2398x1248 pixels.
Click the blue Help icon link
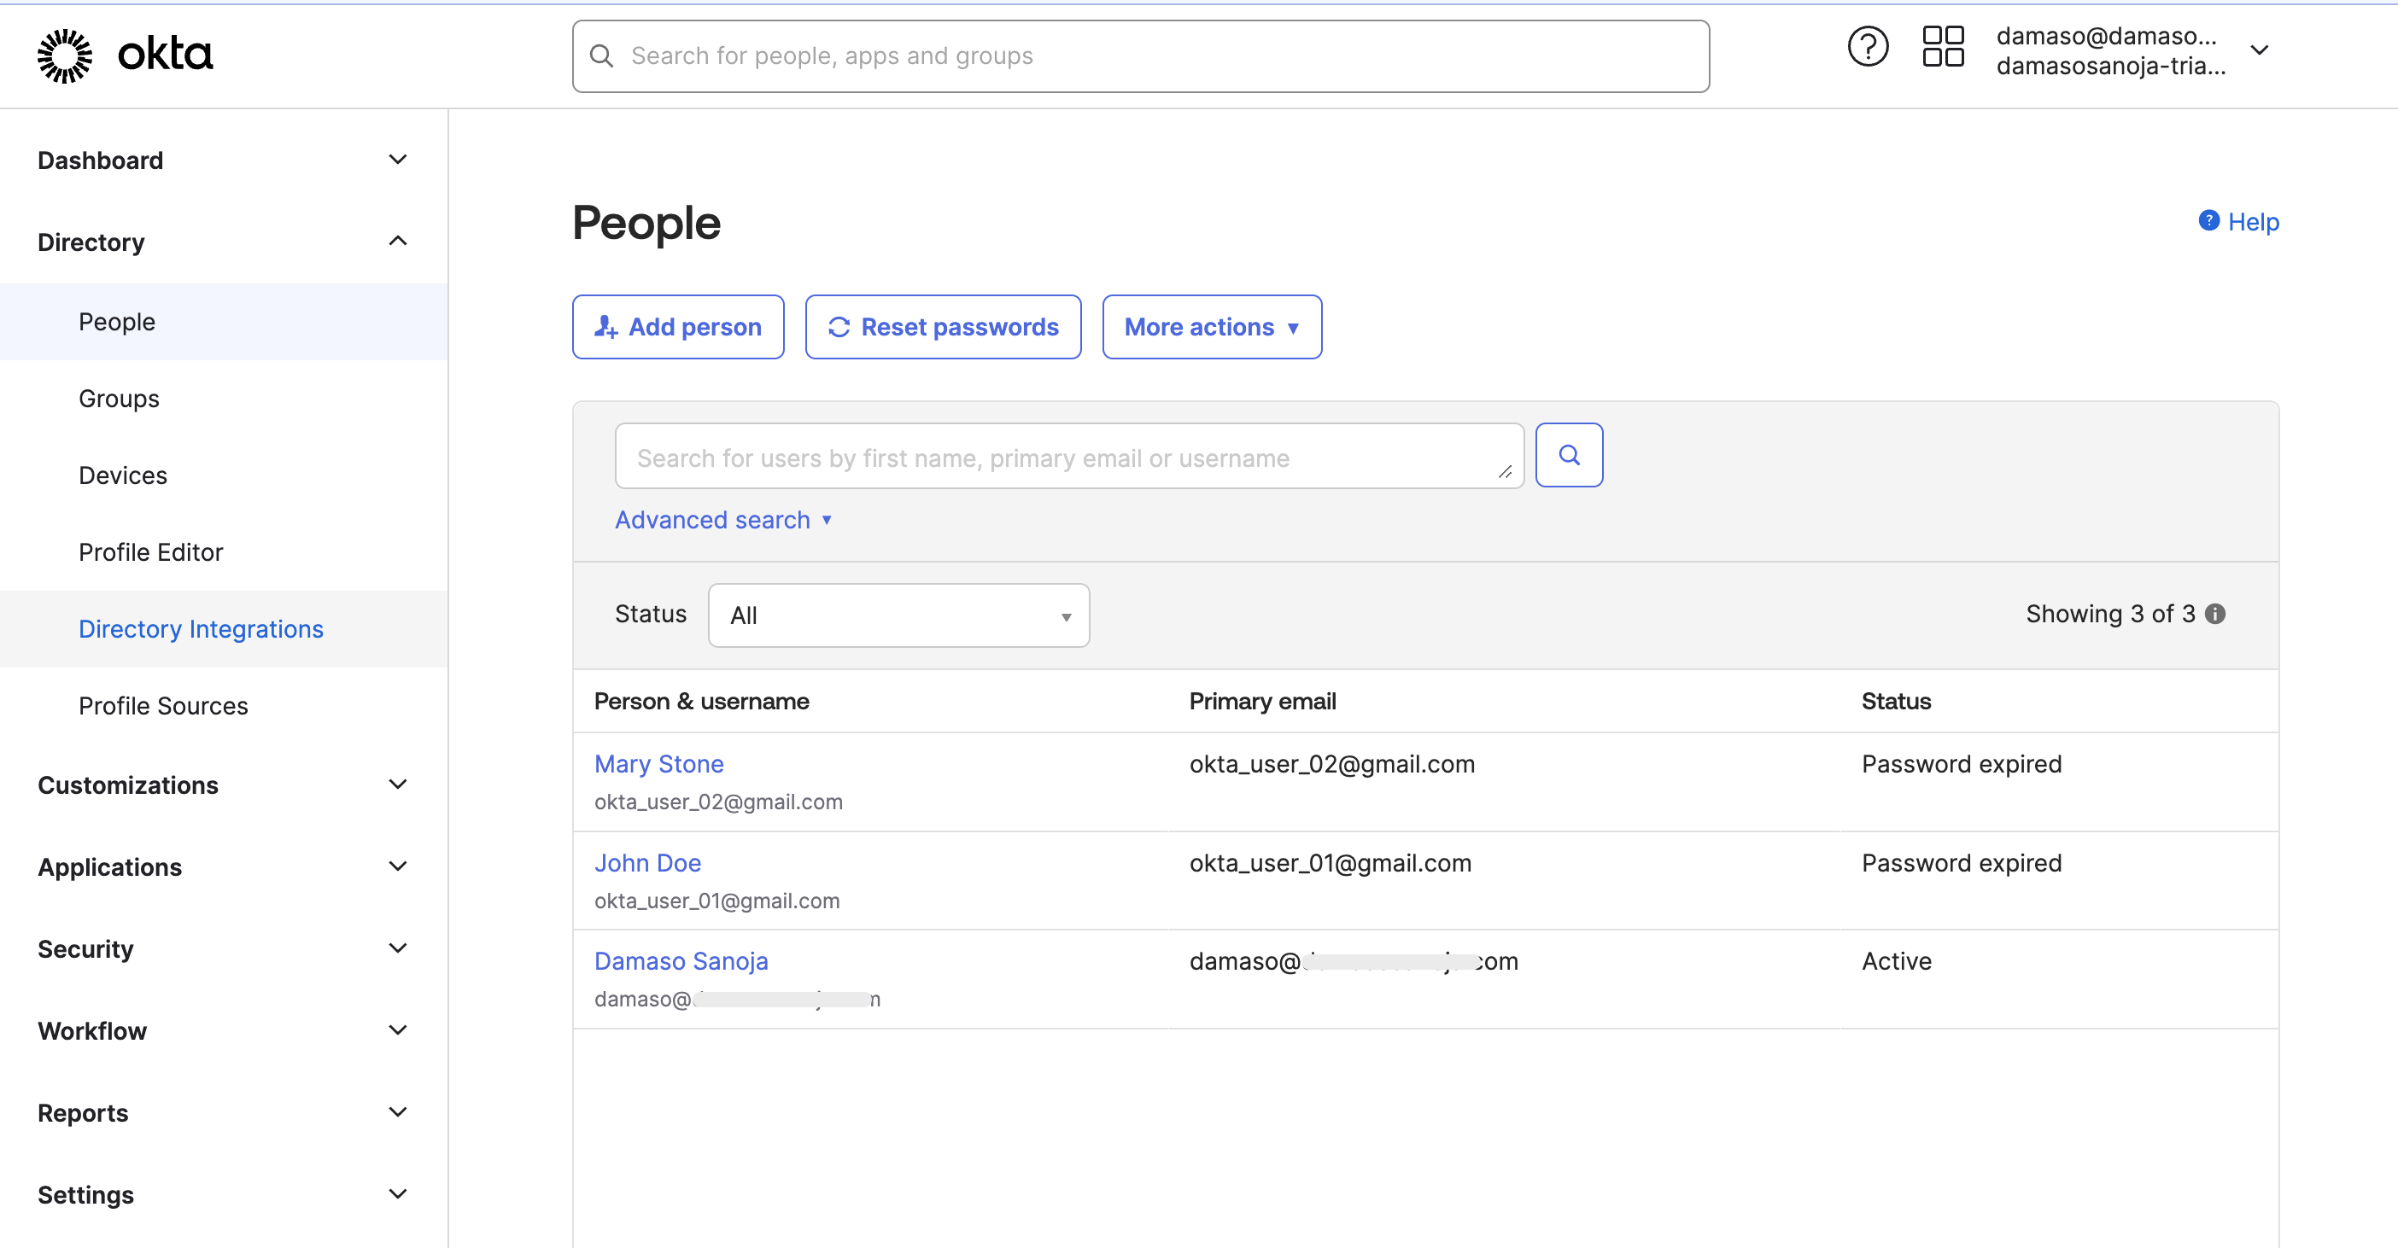[x=2208, y=220]
